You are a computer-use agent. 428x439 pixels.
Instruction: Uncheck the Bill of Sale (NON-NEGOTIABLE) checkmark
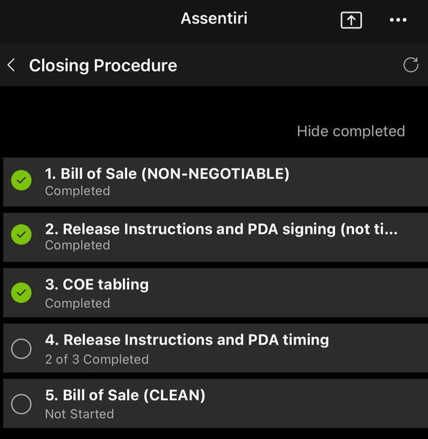click(22, 181)
